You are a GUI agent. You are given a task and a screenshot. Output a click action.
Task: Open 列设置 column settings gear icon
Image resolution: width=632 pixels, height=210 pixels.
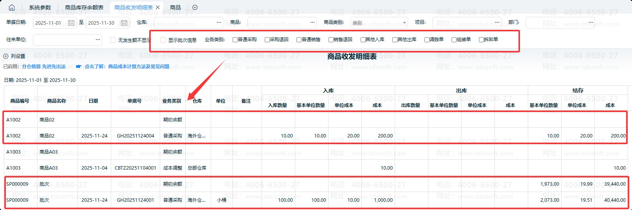6,56
